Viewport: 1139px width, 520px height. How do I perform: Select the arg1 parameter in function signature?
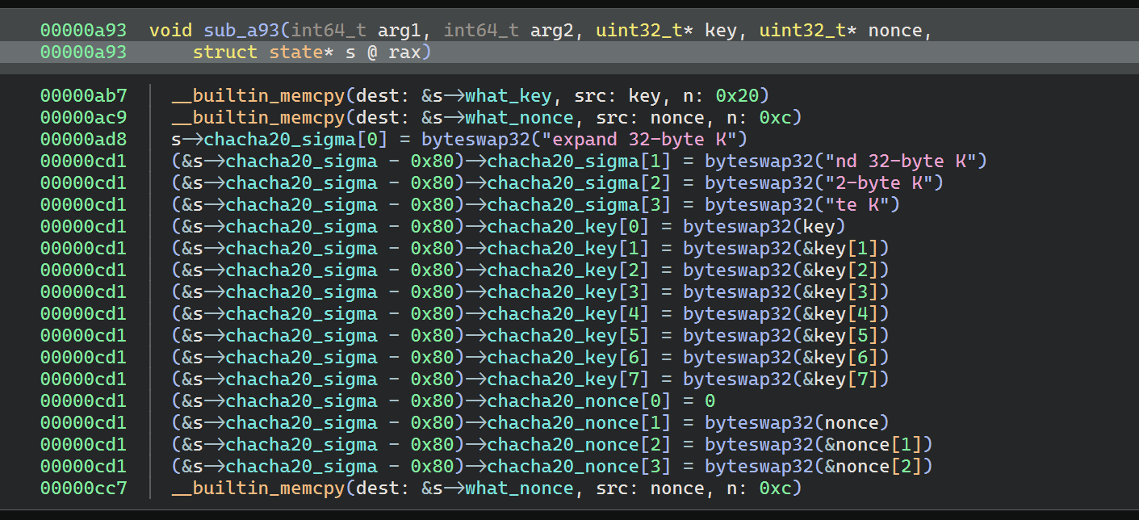click(400, 31)
